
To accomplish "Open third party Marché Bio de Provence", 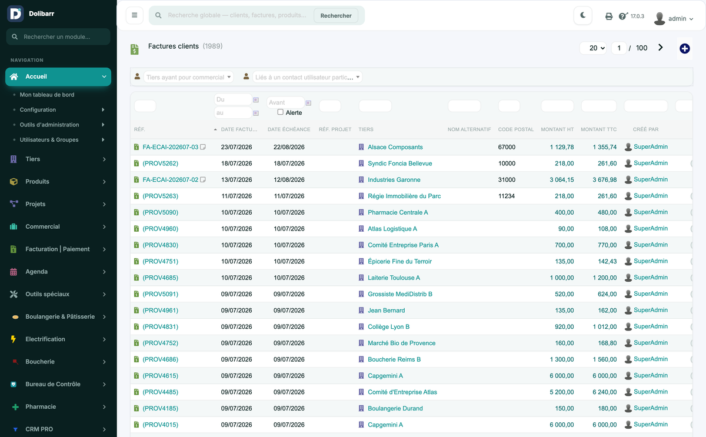I will 402,343.
